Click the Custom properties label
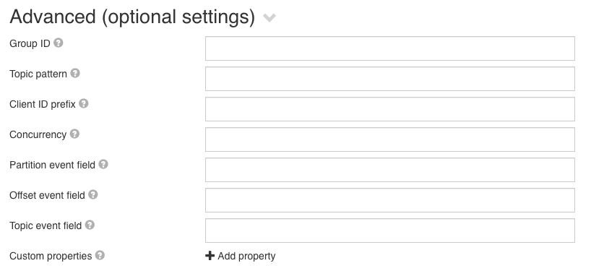The height and width of the screenshot is (271, 591). pos(51,256)
